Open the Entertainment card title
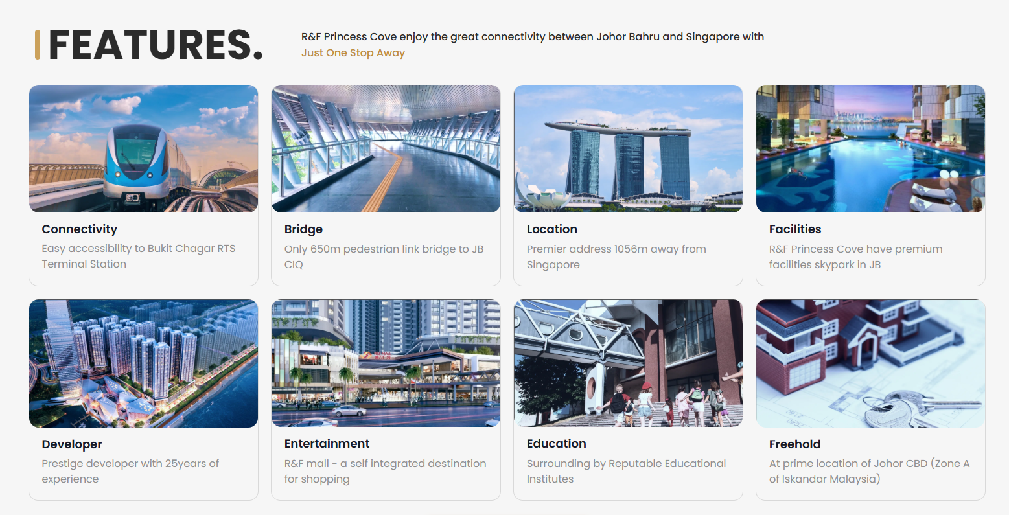Viewport: 1009px width, 515px height. (x=327, y=444)
